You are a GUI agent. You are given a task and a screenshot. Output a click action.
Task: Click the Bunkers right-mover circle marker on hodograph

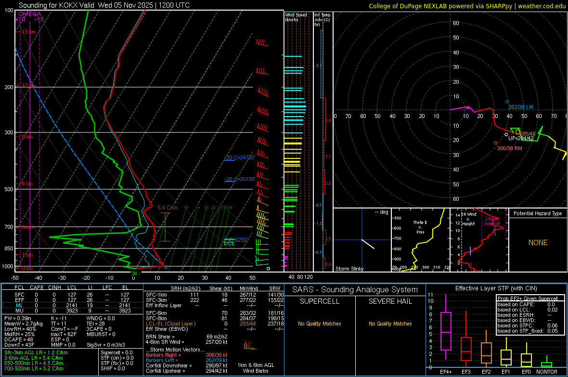(495, 143)
